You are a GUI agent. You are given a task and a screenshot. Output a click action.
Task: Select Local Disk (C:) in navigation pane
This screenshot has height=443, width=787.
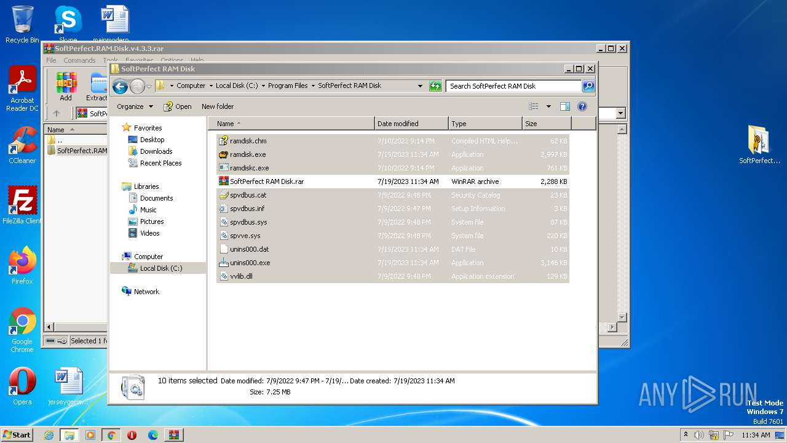(157, 268)
